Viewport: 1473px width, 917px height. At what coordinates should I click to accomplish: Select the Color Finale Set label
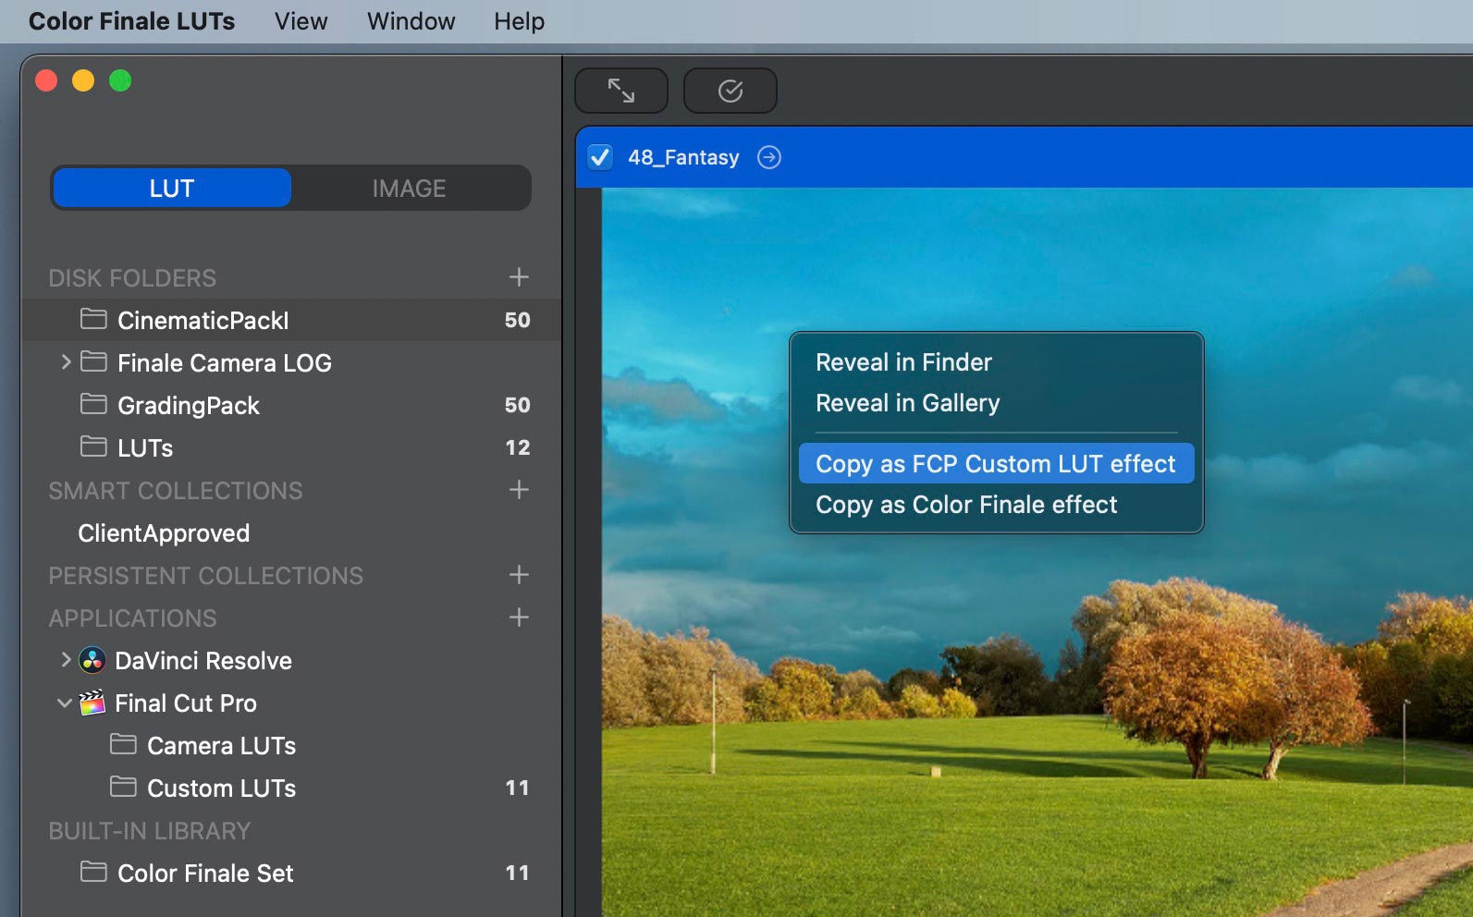[205, 874]
